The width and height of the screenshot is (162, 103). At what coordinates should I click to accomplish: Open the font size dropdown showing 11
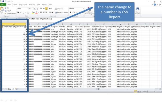(x=33, y=8)
